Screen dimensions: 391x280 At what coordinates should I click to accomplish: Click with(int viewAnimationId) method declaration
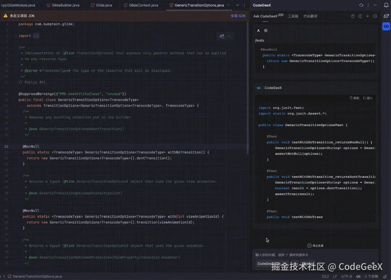click(x=123, y=216)
